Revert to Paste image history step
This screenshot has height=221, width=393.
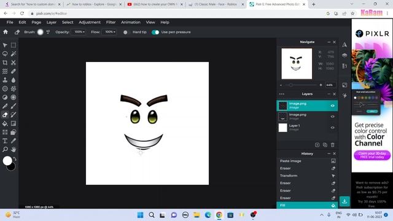click(307, 161)
